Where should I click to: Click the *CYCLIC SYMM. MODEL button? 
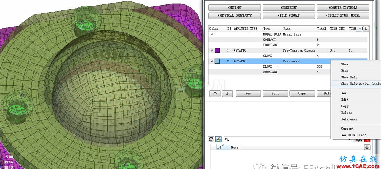click(x=343, y=16)
